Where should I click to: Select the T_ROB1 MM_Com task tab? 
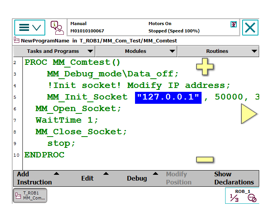coord(30,195)
